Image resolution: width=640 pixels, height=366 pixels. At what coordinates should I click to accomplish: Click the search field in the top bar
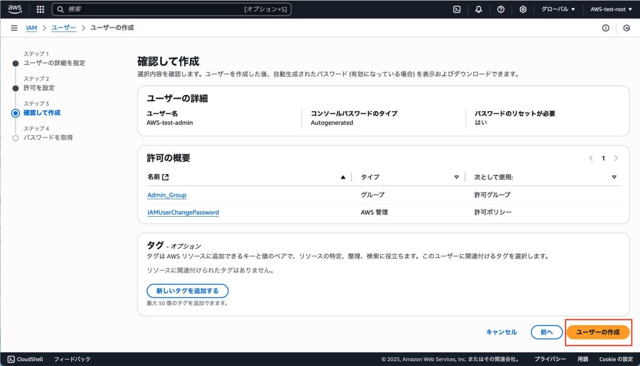171,9
